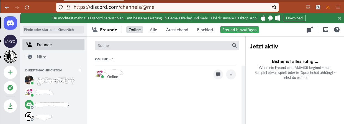Click the Finde oder starte ein Gespräch field

[53, 30]
